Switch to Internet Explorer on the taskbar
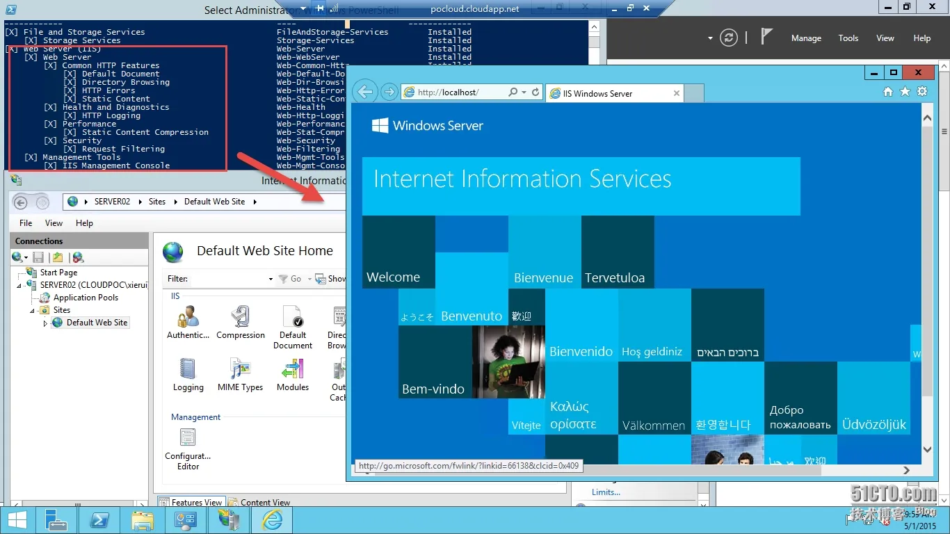Image resolution: width=950 pixels, height=534 pixels. pyautogui.click(x=272, y=520)
